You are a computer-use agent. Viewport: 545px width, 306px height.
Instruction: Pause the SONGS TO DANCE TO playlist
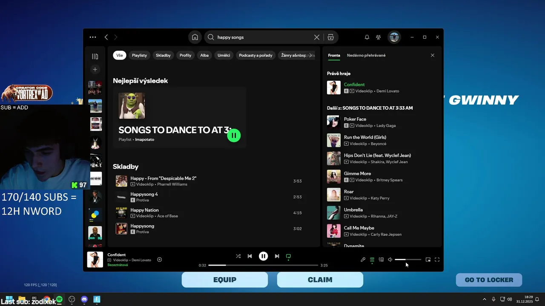click(234, 135)
